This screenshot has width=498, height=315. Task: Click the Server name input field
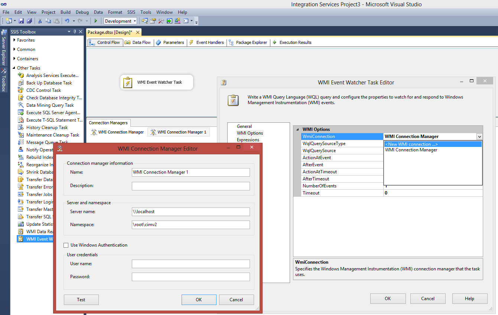[191, 212]
